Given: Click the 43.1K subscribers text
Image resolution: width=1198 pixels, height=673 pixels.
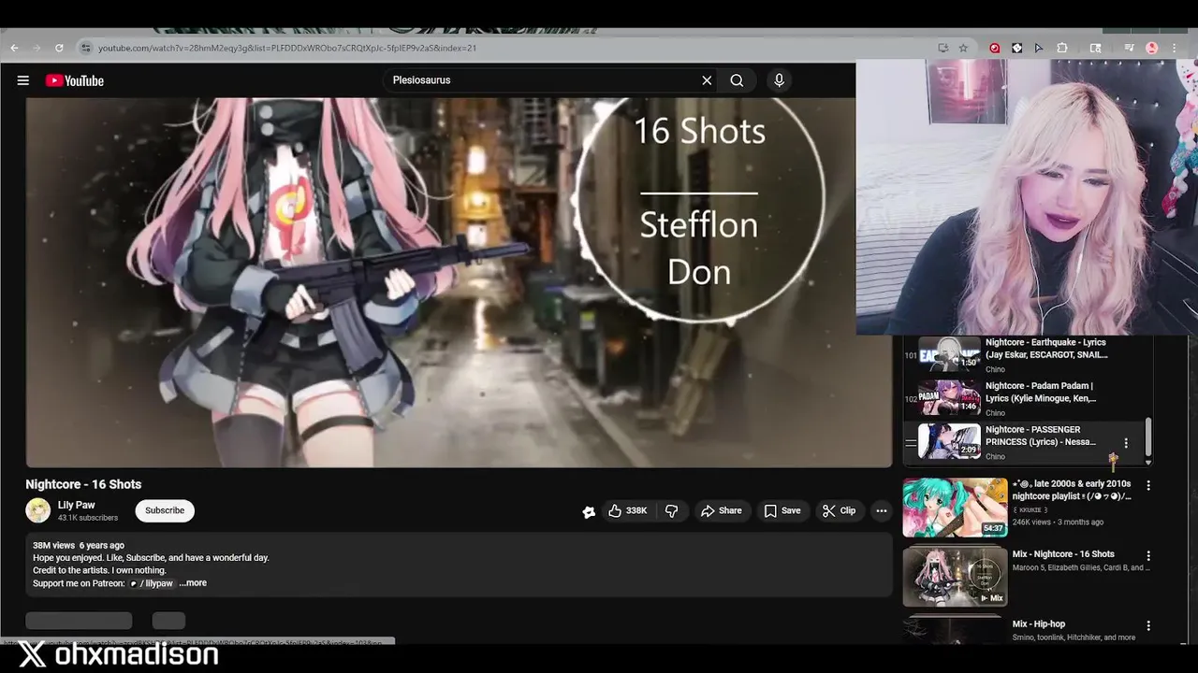Looking at the screenshot, I should 88,518.
